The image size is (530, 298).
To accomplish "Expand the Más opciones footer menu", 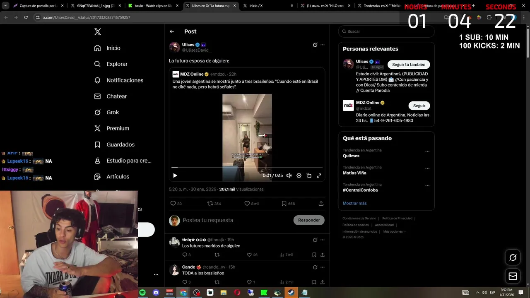I will pos(395,231).
